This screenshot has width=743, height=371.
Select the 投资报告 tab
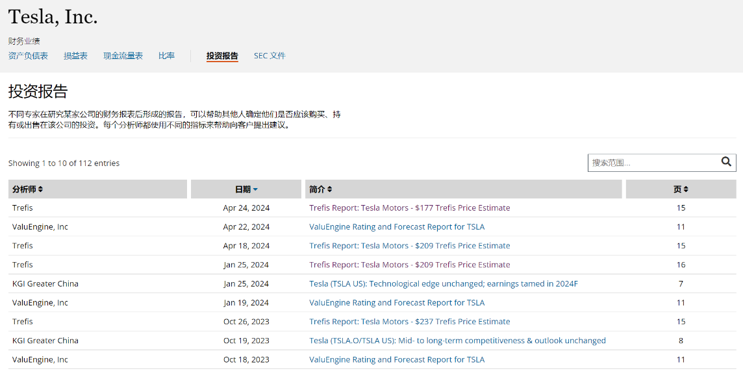(x=222, y=56)
